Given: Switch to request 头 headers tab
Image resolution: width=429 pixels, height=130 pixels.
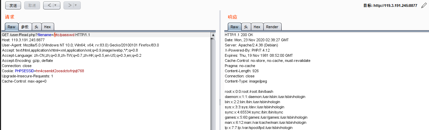Looking at the screenshot, I should point(36,27).
